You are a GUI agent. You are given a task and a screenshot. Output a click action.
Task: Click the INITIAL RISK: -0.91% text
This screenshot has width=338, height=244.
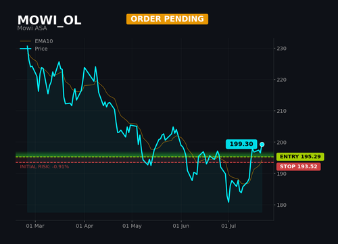tap(45, 167)
